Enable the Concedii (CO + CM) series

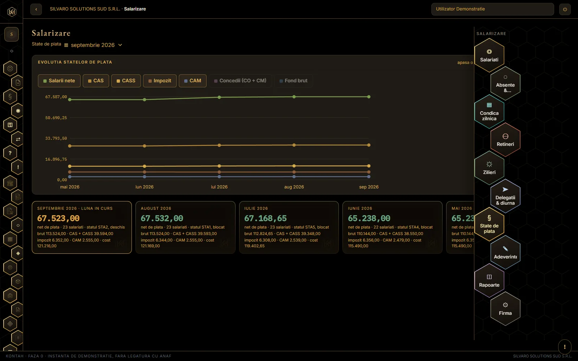pyautogui.click(x=240, y=81)
